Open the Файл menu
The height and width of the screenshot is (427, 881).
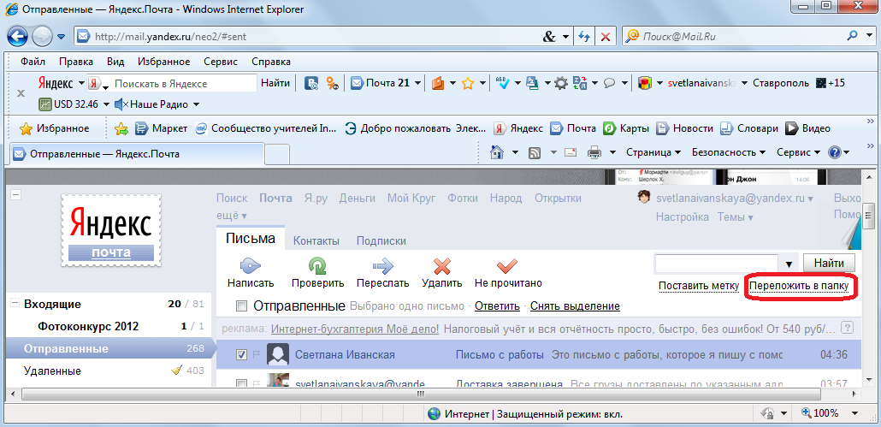33,62
